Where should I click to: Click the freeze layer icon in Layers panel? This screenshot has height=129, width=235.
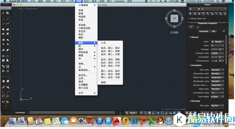click(212, 14)
